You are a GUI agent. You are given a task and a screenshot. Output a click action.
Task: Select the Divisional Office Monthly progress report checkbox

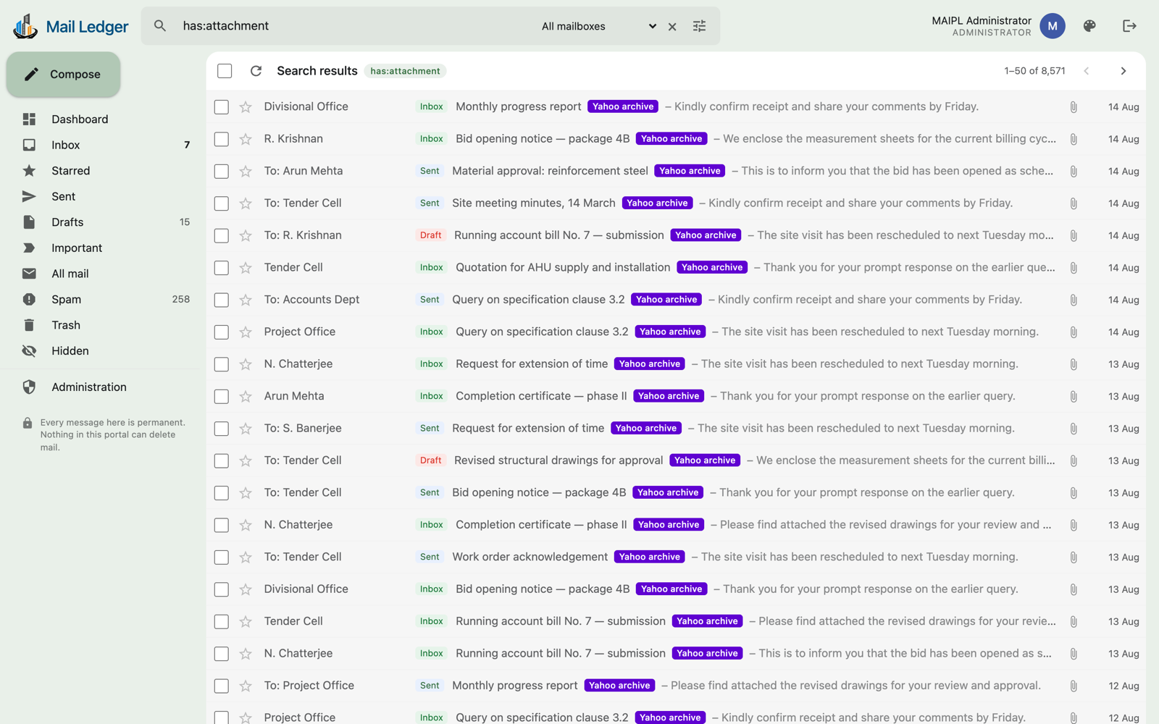click(x=222, y=107)
